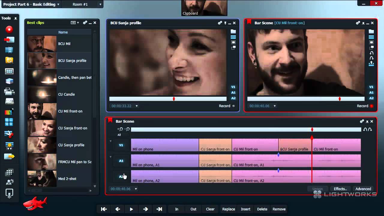
Task: Toggle A1 track in timeline
Action: pyautogui.click(x=121, y=161)
